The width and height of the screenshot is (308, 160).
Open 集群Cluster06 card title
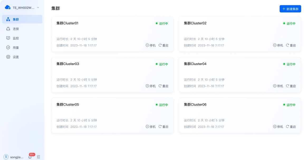point(195,104)
